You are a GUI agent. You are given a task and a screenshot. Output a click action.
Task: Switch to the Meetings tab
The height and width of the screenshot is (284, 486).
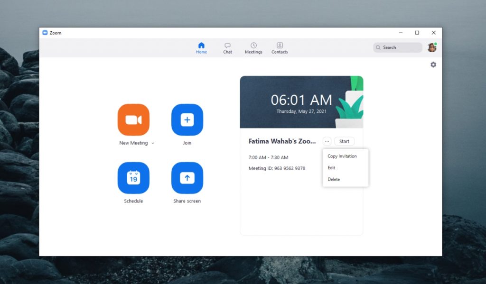[253, 47]
